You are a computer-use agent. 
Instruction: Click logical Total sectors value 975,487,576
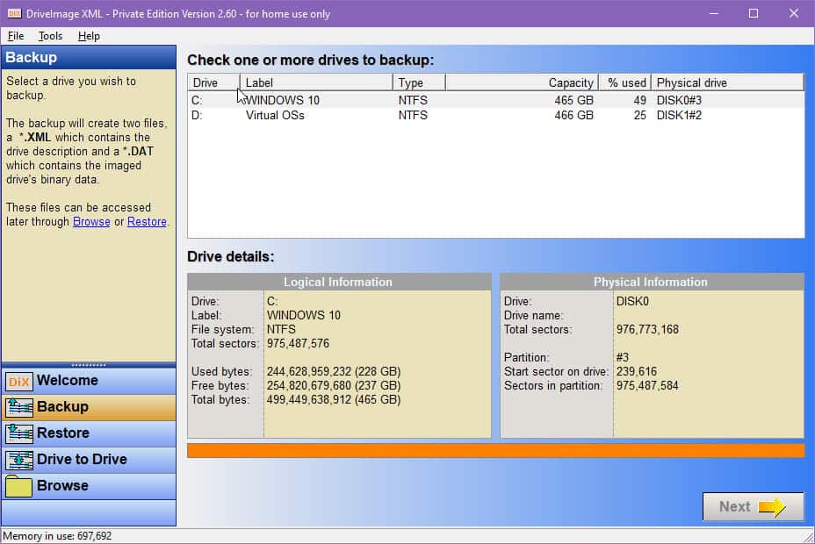pos(298,344)
